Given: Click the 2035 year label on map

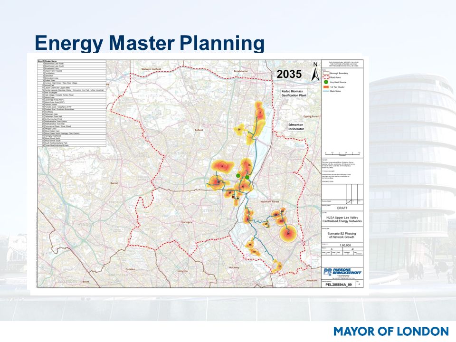Looking at the screenshot, I should [x=289, y=74].
